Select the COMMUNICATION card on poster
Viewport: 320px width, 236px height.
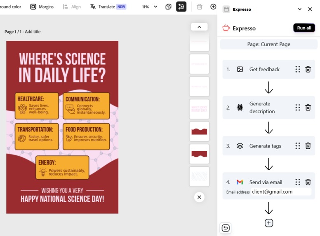86,106
